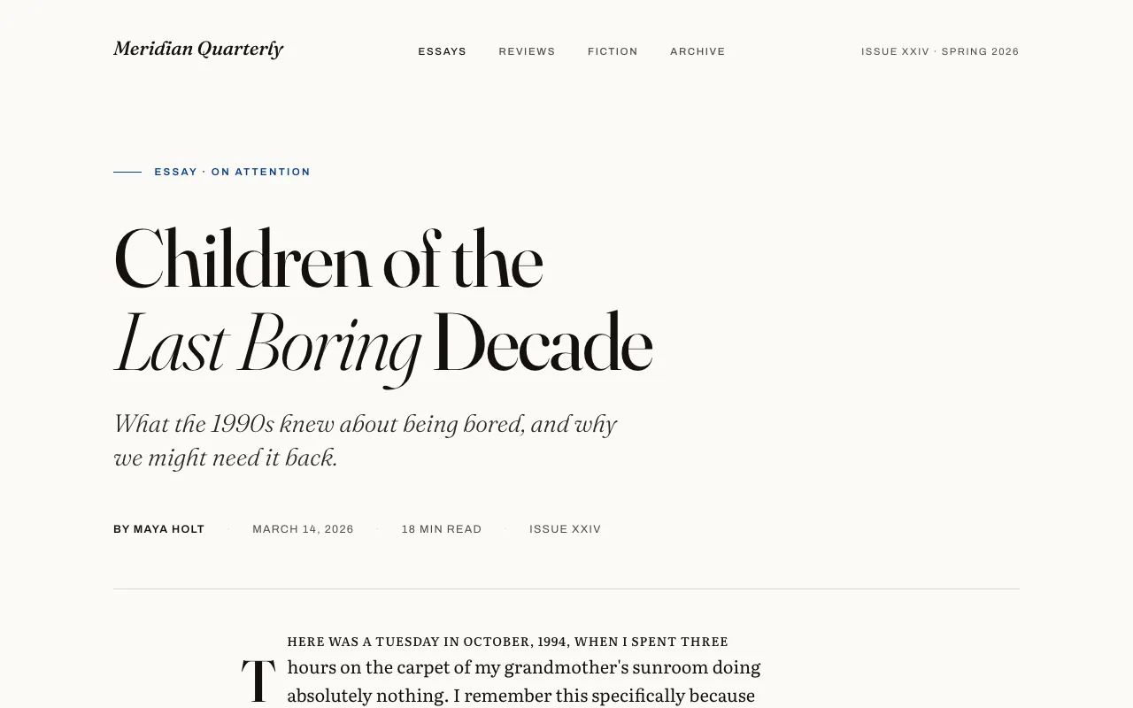The width and height of the screenshot is (1133, 708).
Task: Click the drop cap letter T
Action: 258,680
